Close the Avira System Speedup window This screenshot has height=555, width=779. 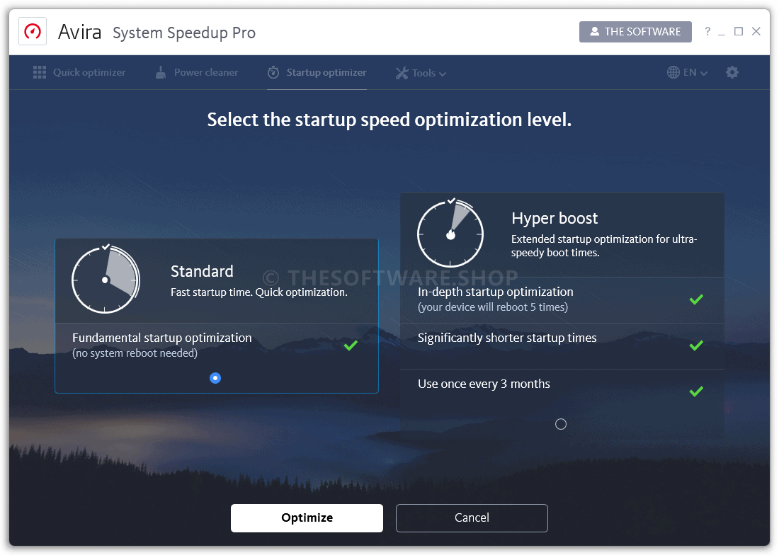tap(756, 32)
